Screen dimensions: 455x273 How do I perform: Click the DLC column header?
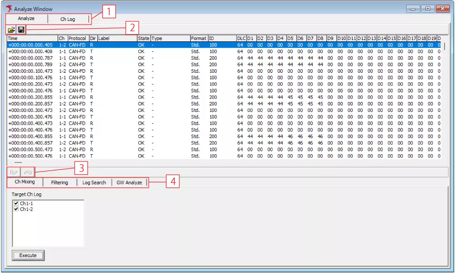pyautogui.click(x=243, y=39)
